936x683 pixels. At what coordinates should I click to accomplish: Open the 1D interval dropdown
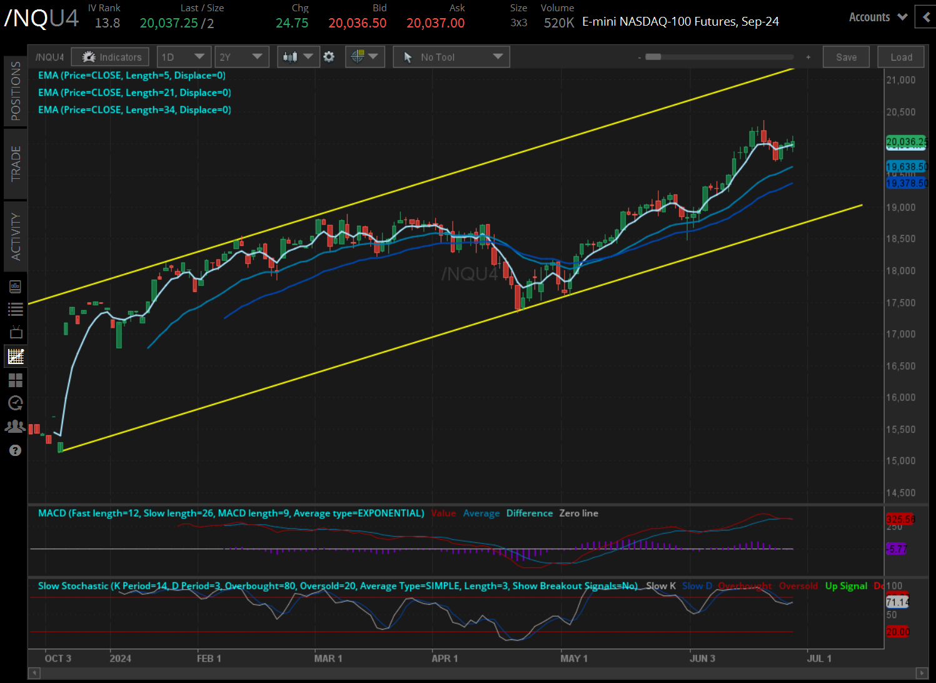click(x=184, y=57)
